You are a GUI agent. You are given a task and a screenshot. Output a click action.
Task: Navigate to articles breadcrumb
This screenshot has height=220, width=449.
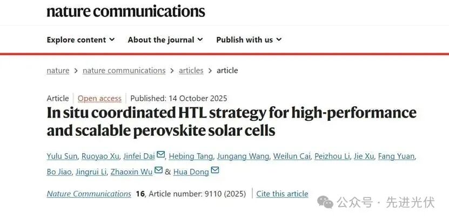(191, 71)
